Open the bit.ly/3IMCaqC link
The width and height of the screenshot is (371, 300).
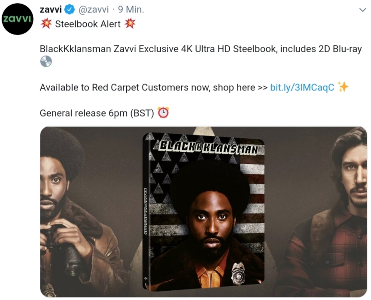point(302,87)
